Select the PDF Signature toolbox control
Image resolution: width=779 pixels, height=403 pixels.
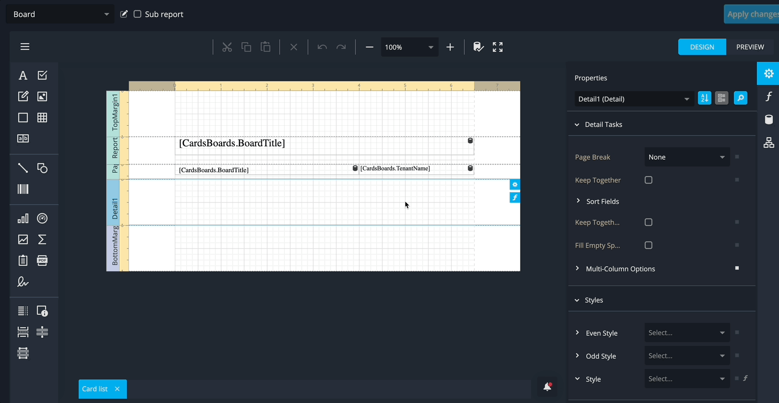[x=23, y=282]
